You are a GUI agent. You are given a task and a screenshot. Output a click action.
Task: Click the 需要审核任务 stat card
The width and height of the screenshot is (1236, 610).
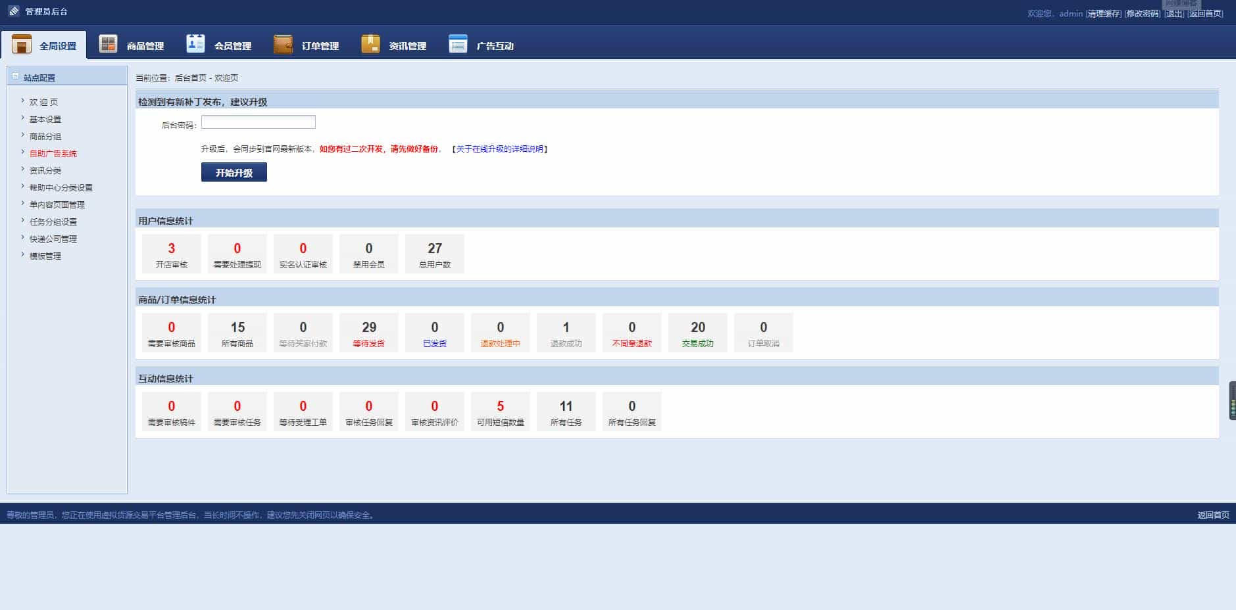[237, 411]
